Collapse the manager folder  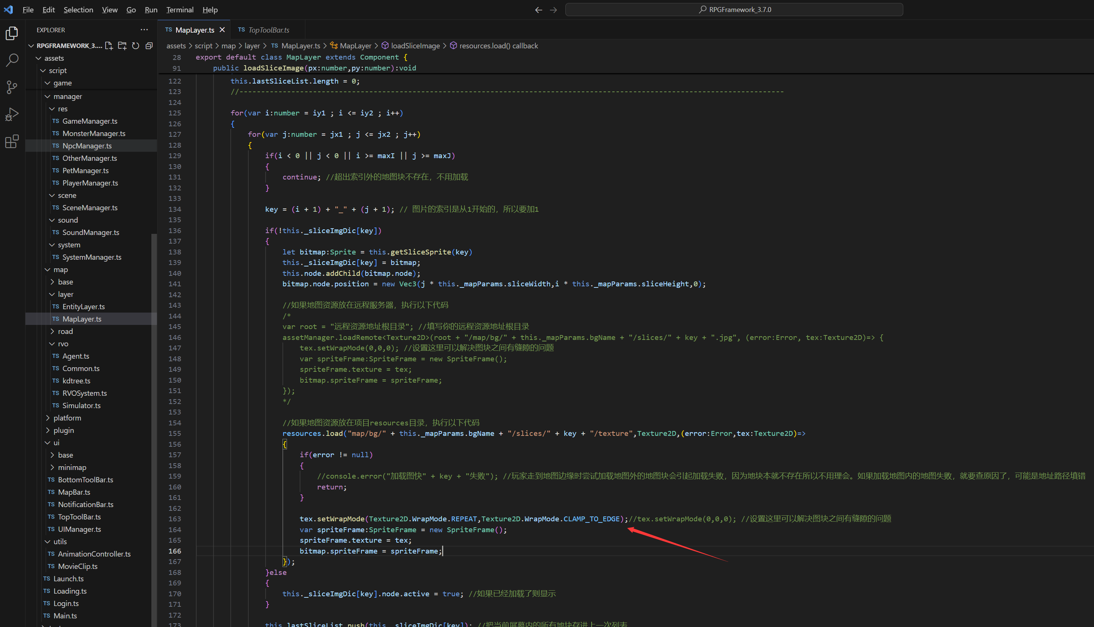[x=67, y=96]
